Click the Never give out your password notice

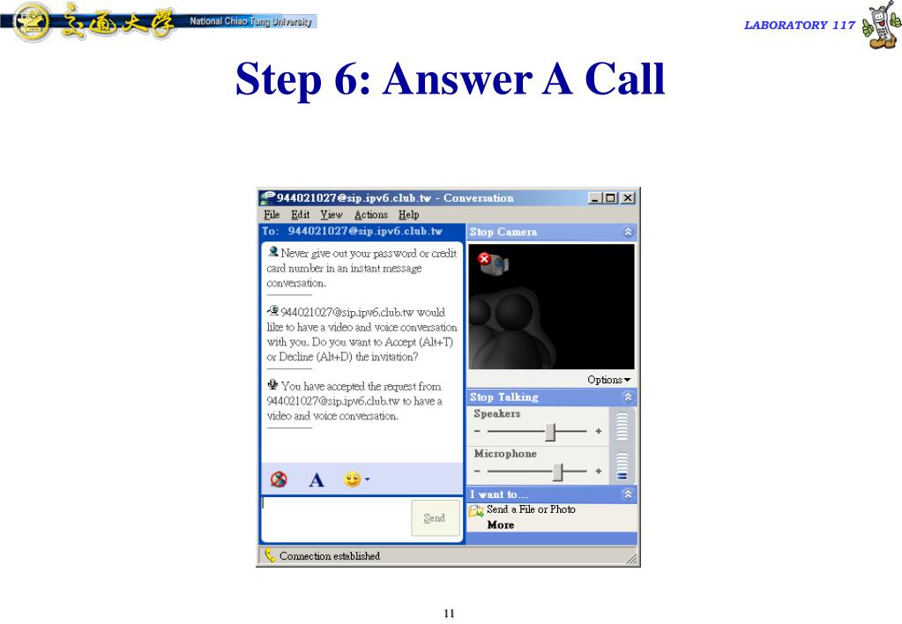coord(362,268)
